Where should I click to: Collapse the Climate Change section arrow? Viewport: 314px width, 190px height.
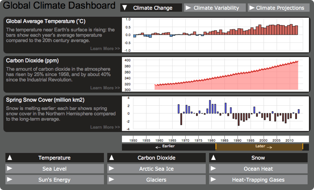point(125,8)
